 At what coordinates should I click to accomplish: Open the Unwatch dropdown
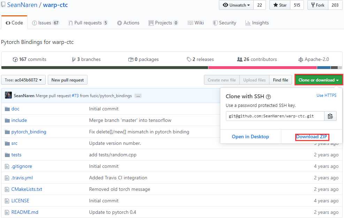click(236, 5)
